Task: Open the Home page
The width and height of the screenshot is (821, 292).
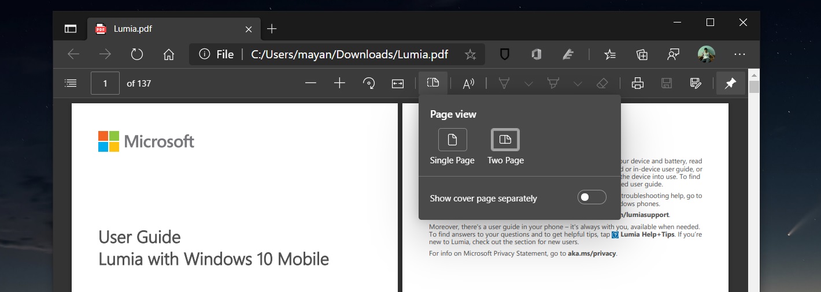Action: pos(169,54)
